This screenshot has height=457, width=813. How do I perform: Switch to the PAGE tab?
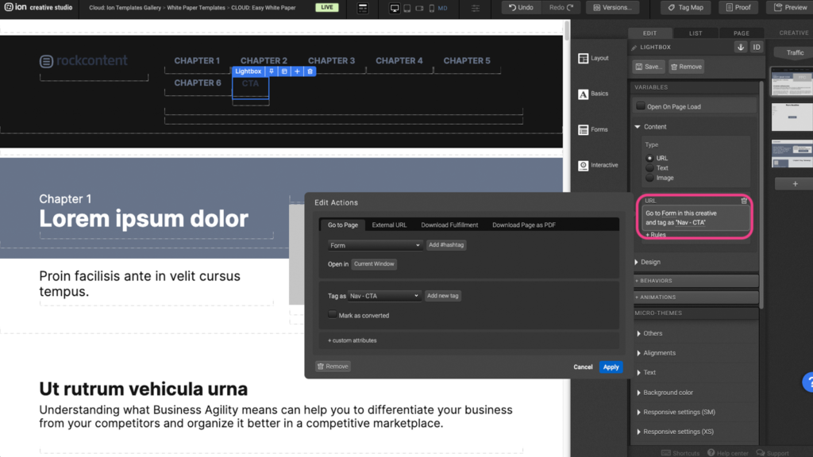[741, 33]
